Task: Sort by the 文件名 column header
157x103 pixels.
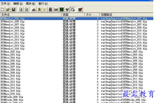Action: point(31,15)
